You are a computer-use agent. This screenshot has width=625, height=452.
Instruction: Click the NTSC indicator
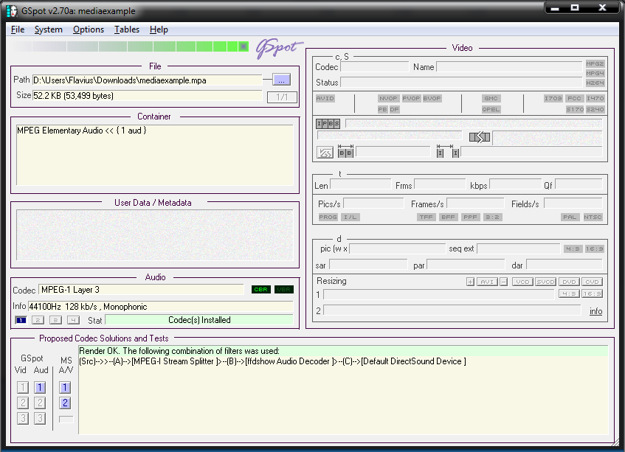(593, 217)
